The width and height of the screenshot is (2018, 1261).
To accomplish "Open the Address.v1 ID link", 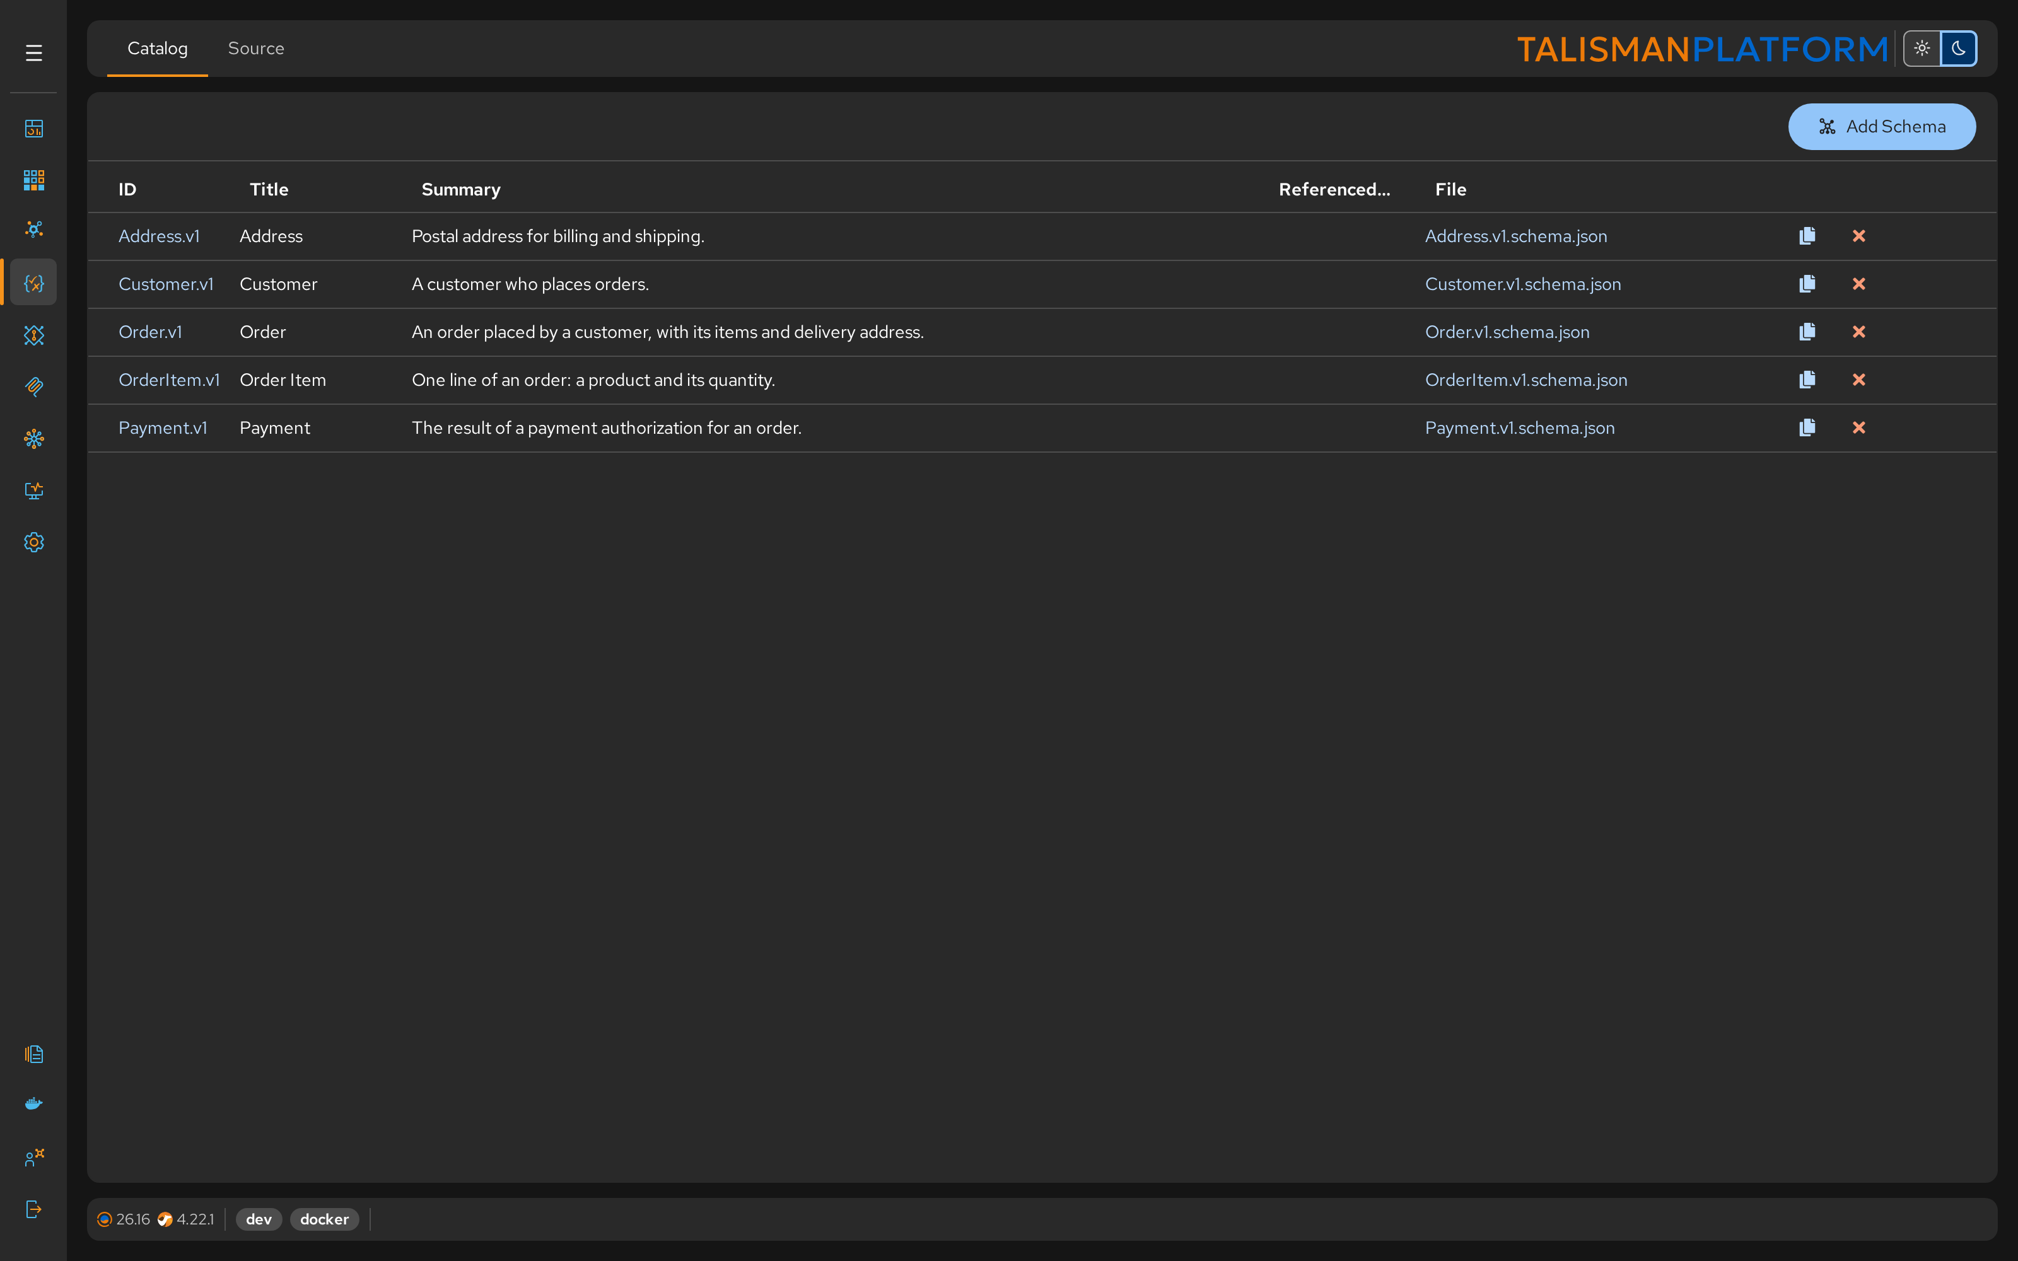I will click(160, 236).
